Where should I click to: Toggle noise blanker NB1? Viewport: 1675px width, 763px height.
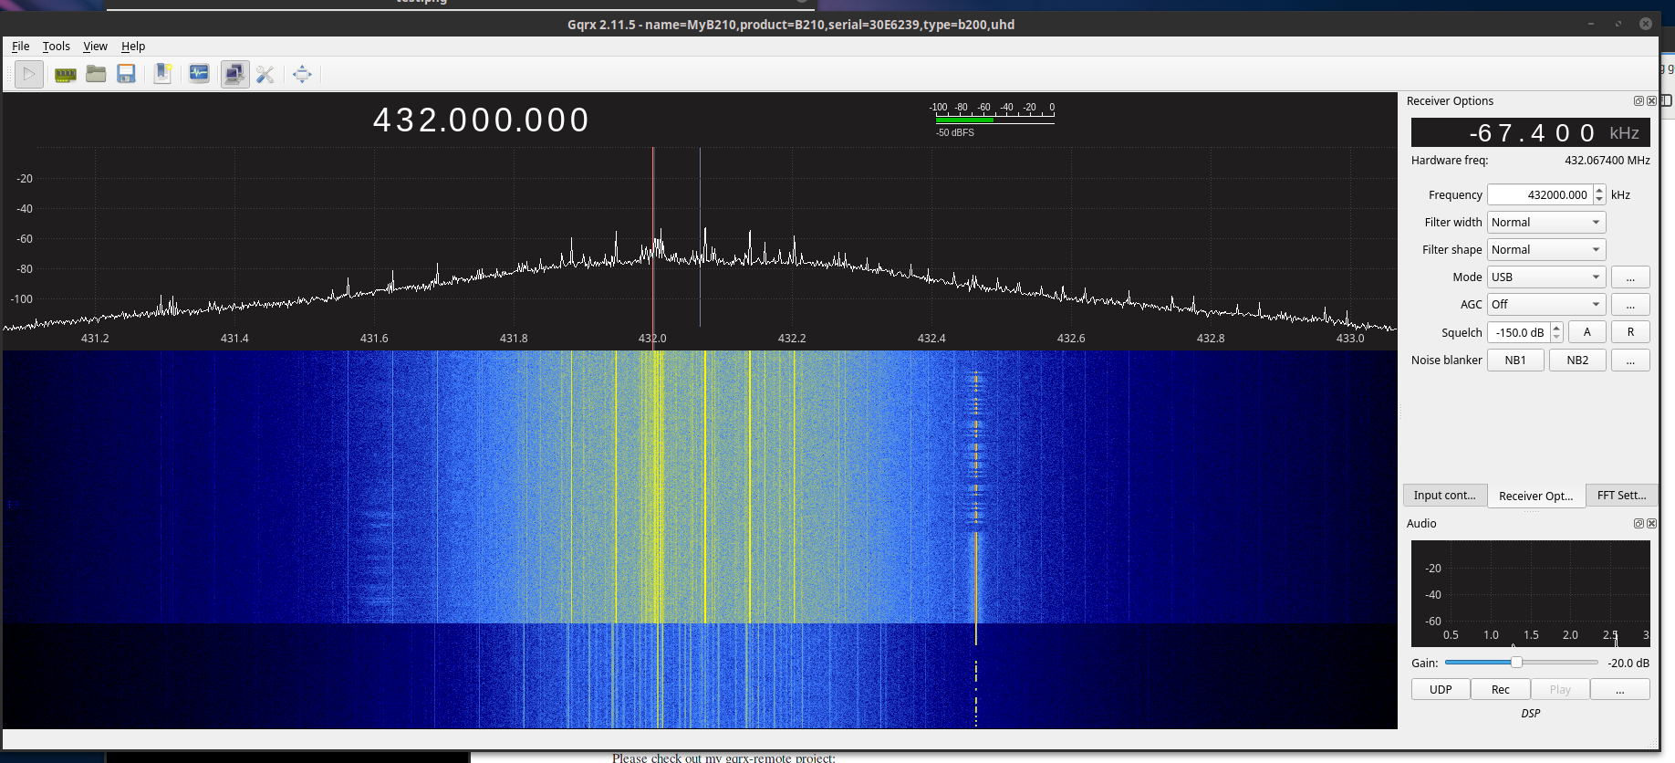click(1515, 360)
